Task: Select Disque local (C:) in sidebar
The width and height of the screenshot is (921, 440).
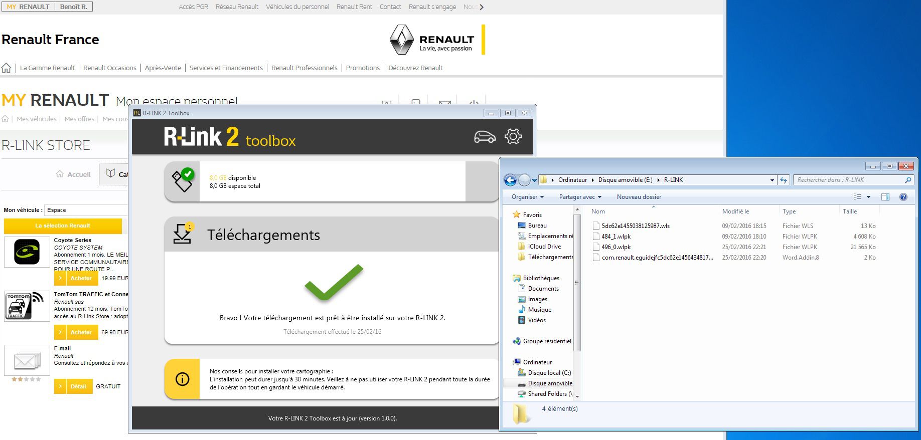Action: click(549, 373)
